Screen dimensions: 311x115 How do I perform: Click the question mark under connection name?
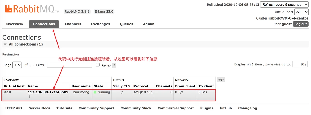(x=30, y=96)
